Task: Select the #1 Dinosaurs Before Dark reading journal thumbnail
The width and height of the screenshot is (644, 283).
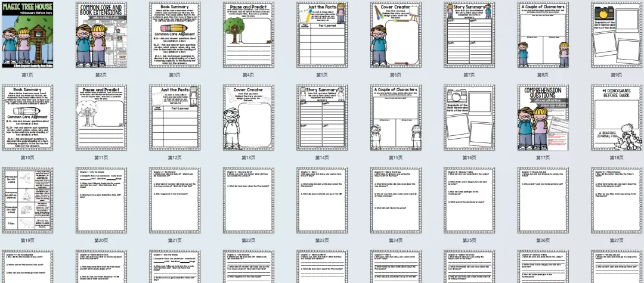Action: coord(617,118)
